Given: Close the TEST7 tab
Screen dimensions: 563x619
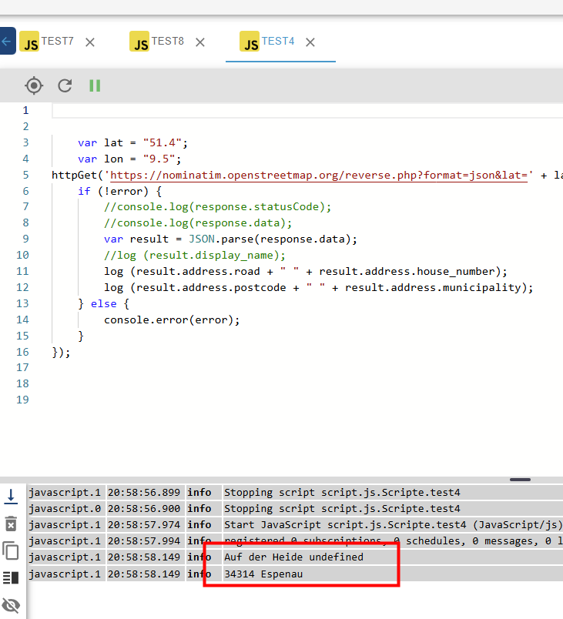Looking at the screenshot, I should [x=90, y=42].
